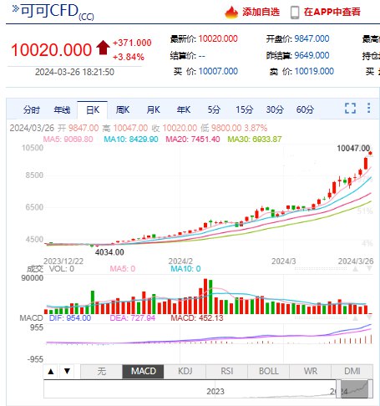380x406 pixels.
Task: Select the 周K chart tab
Action: click(123, 109)
